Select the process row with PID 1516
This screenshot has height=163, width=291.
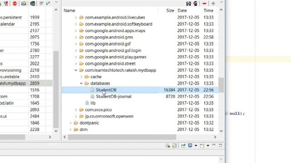(x=26, y=90)
